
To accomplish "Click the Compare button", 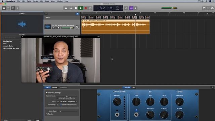I will tap(63, 87).
